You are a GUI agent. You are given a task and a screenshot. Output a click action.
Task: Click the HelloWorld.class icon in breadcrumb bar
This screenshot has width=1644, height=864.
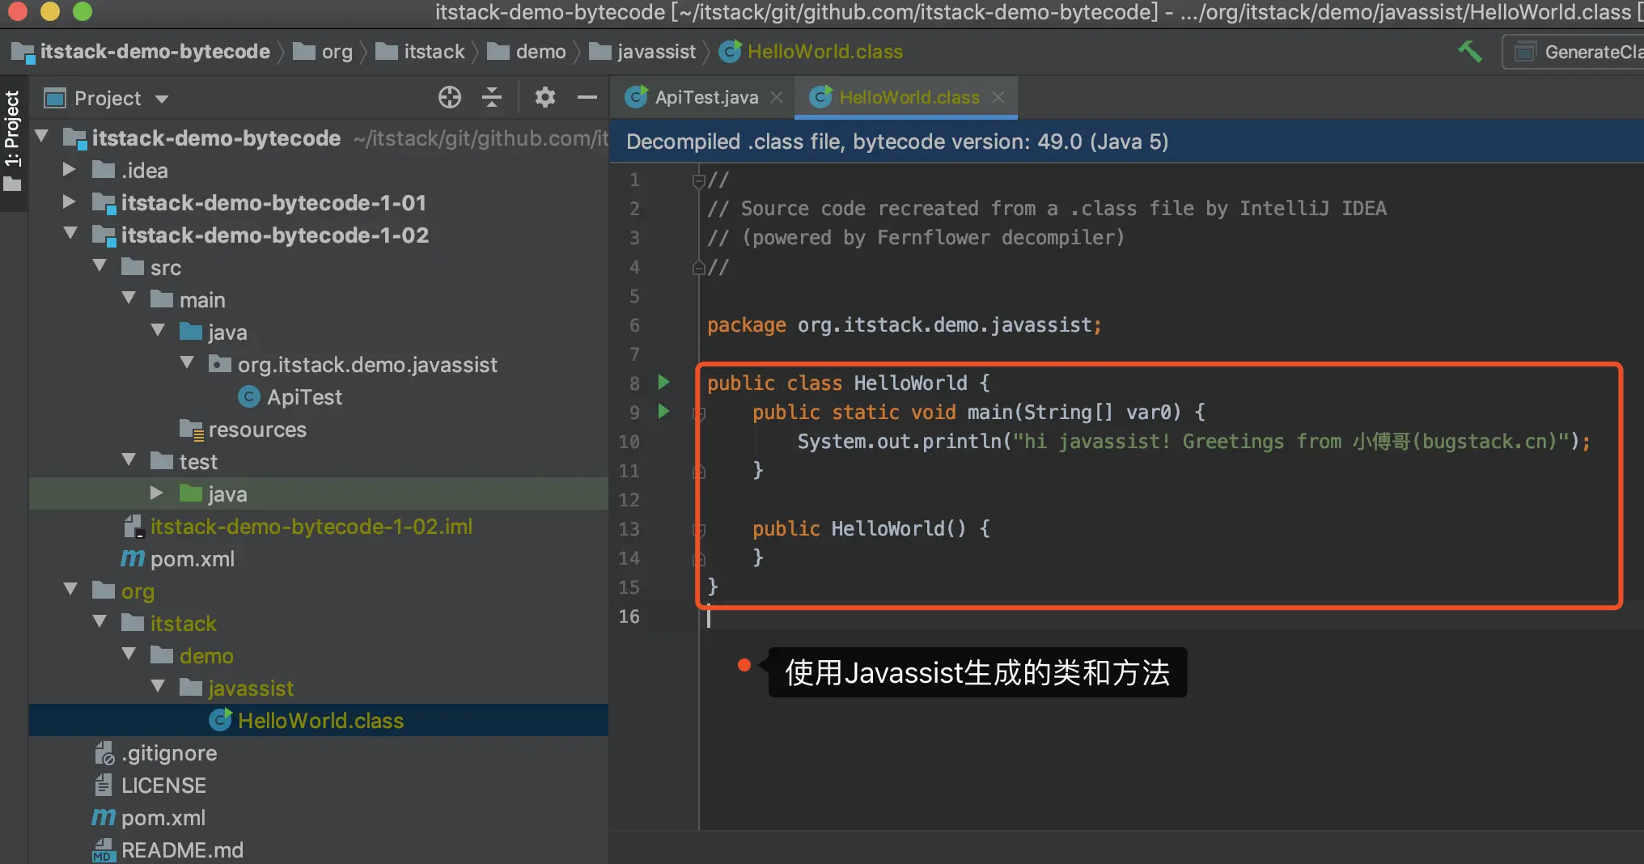[729, 51]
